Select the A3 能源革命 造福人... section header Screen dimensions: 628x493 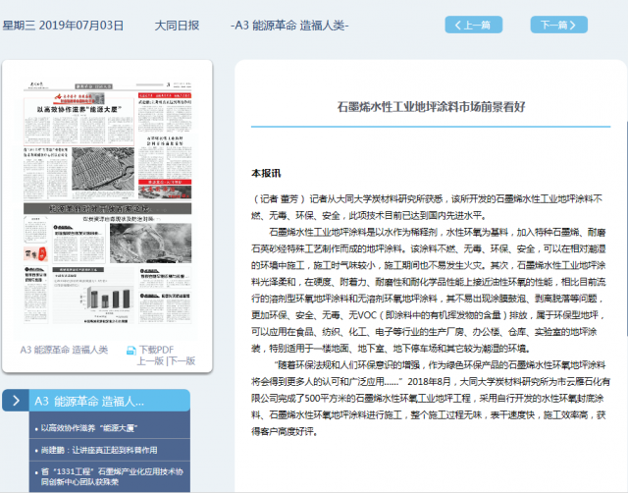tap(109, 401)
